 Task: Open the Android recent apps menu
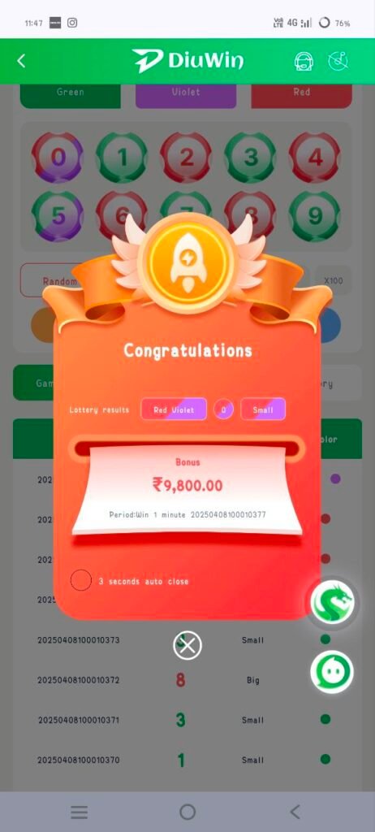click(x=80, y=812)
